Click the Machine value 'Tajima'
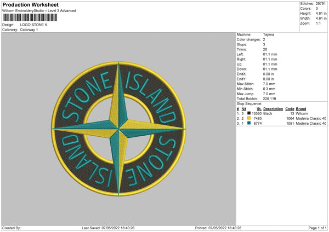 [x=268, y=34]
